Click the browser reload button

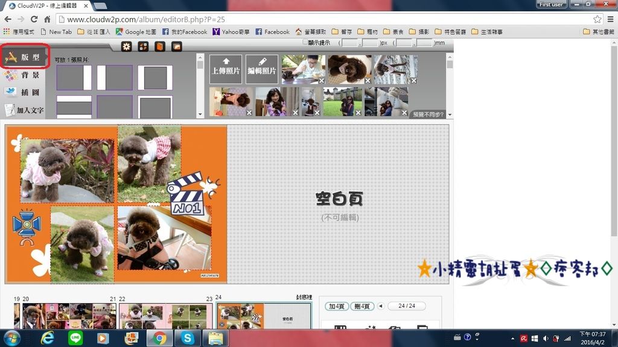[34, 19]
